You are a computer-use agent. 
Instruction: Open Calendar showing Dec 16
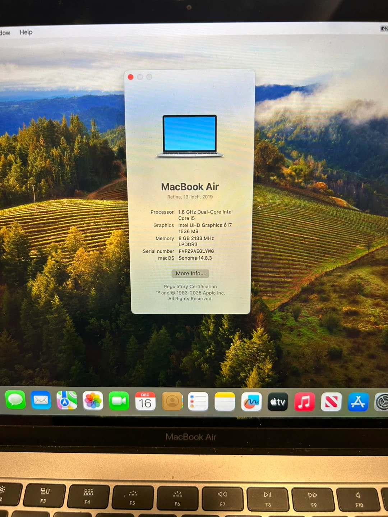click(145, 401)
